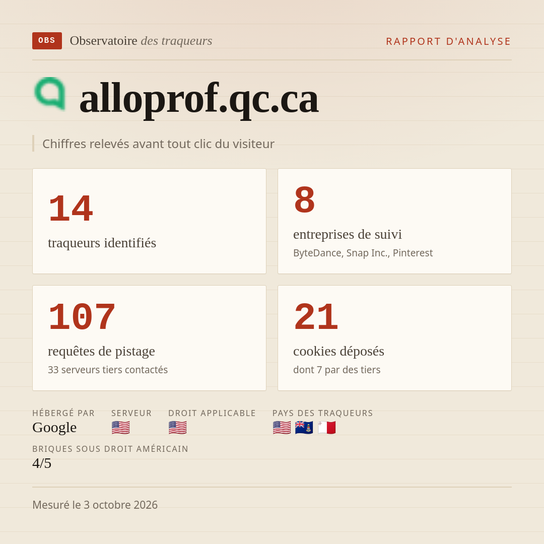Image resolution: width=544 pixels, height=544 pixels.
Task: Click the 'entreprises de suivi' label
Action: pyautogui.click(x=348, y=234)
